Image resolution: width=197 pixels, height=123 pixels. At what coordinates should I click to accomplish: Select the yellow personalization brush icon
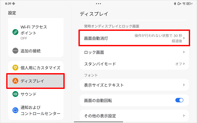tap(15, 68)
